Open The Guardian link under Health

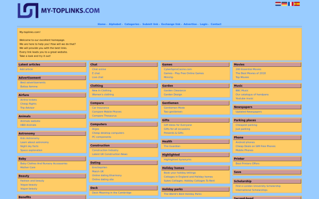172,146
